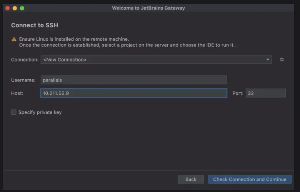The height and width of the screenshot is (192, 300).
Task: Focus the Username field containing parallels
Action: pyautogui.click(x=133, y=80)
